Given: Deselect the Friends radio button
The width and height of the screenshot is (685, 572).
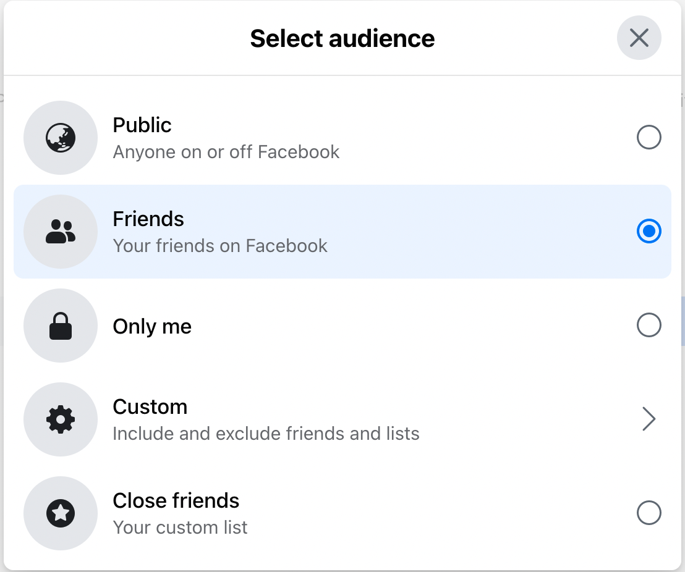Looking at the screenshot, I should [x=649, y=232].
